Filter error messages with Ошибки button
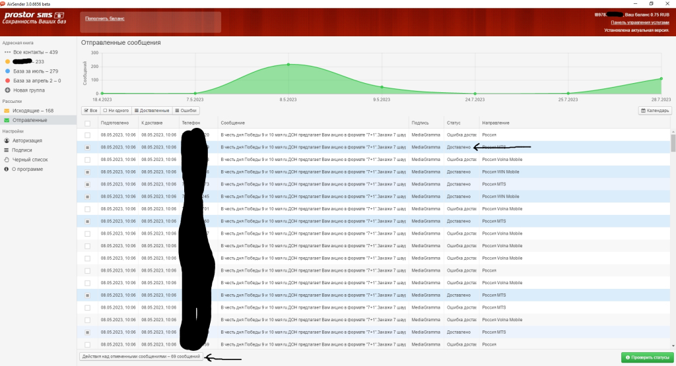 pos(186,111)
